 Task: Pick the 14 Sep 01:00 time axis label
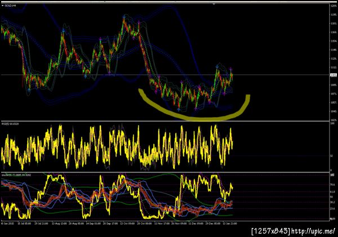coord(93,223)
